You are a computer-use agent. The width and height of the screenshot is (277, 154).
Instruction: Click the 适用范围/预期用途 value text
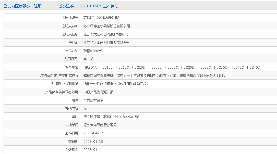pyautogui.click(x=116, y=84)
